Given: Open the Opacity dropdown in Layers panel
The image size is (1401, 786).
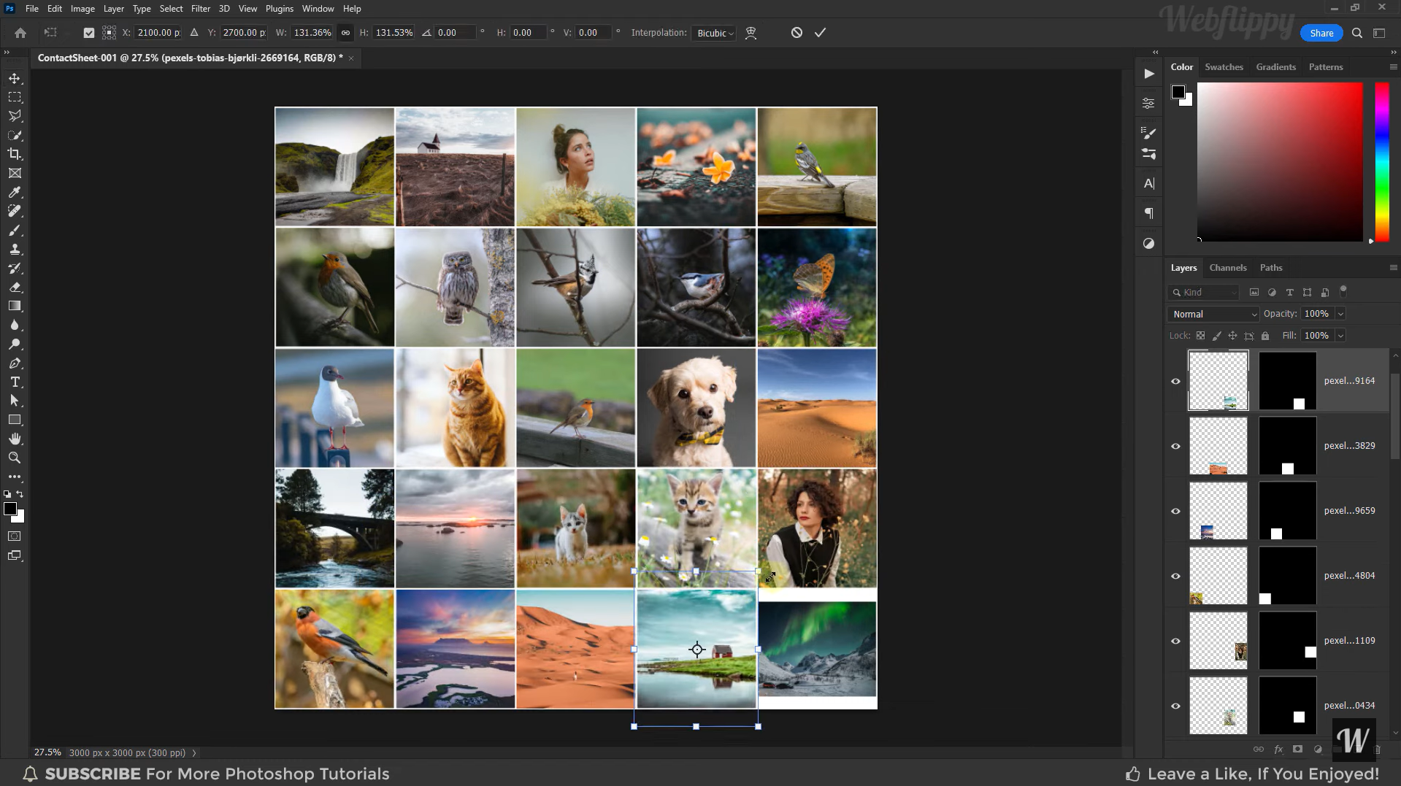Looking at the screenshot, I should (x=1342, y=314).
